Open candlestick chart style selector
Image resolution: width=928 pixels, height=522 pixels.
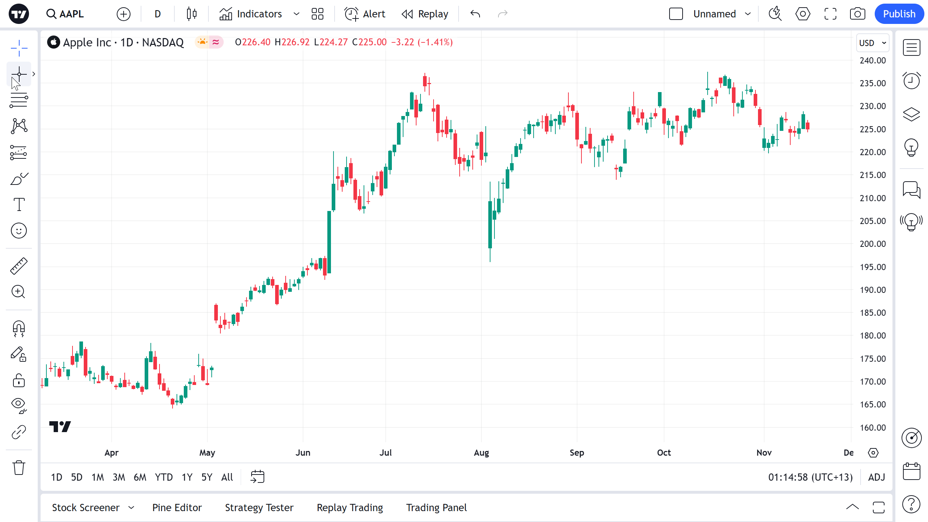pos(191,14)
